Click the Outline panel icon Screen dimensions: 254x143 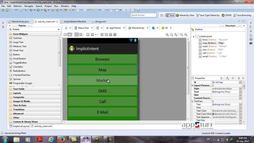point(192,29)
